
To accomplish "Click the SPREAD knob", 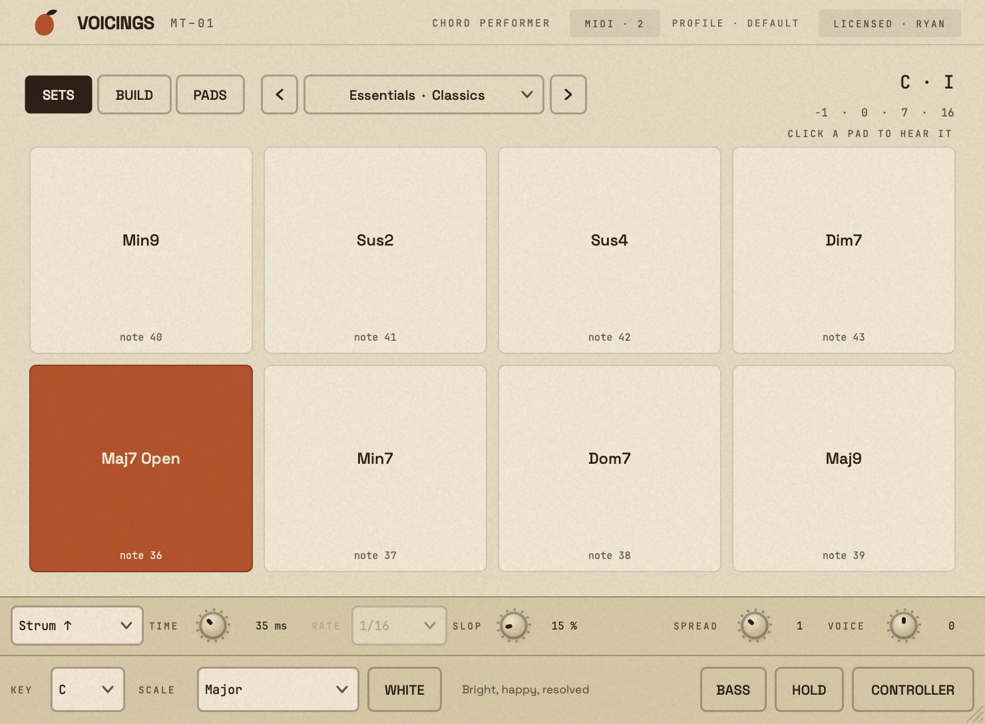I will point(755,626).
